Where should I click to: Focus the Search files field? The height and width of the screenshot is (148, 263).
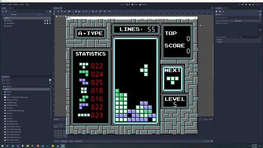[x=26, y=83]
